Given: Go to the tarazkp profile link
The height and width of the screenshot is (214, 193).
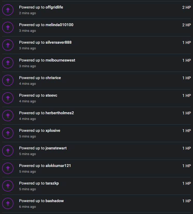Looking at the screenshot, I should (52, 183).
